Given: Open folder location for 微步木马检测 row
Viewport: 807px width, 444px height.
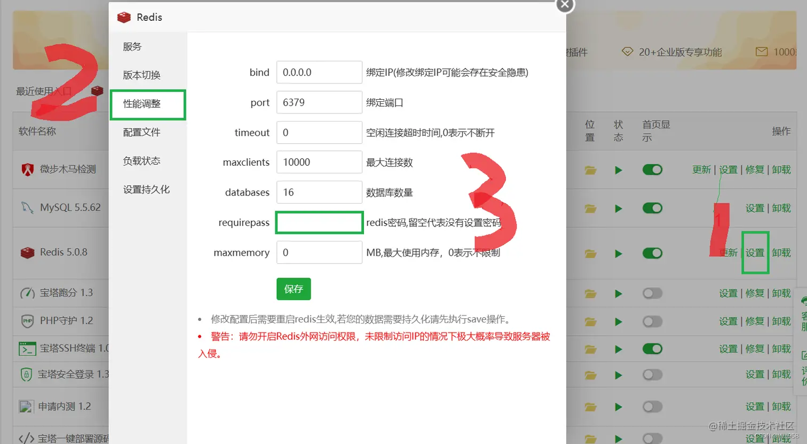Looking at the screenshot, I should tap(590, 170).
